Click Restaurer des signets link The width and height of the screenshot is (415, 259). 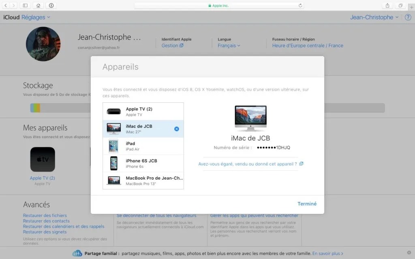coord(45,232)
